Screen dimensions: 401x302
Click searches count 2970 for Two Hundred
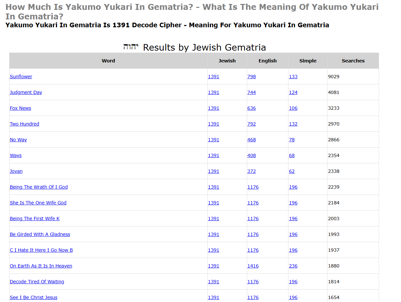pos(334,124)
